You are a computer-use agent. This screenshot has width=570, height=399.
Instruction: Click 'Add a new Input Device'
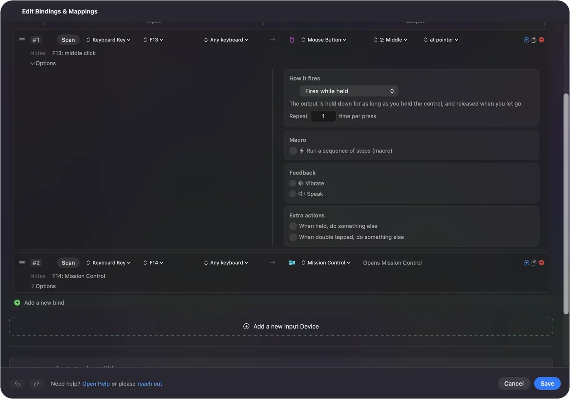pos(281,326)
